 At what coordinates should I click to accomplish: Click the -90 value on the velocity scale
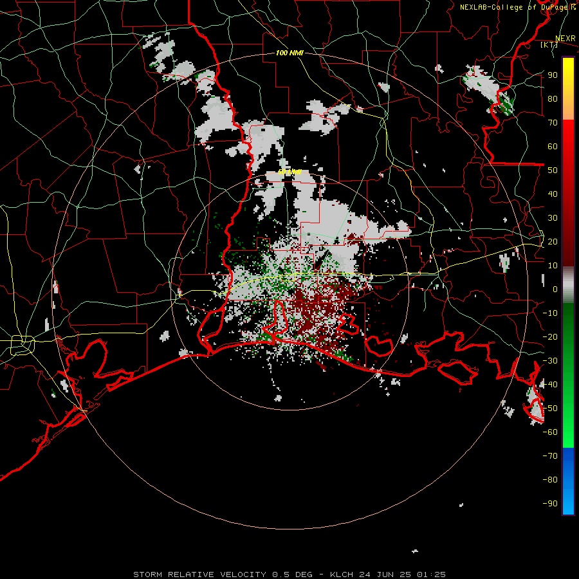tap(550, 503)
